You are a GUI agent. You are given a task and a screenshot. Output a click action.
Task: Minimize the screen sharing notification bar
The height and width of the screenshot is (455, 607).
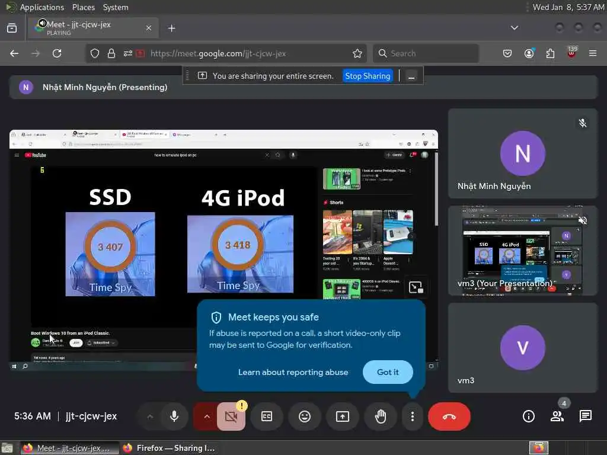pos(411,76)
